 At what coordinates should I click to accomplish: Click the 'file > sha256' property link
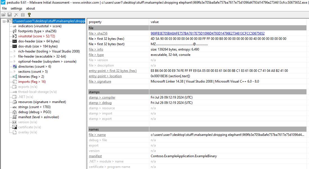point(98,33)
